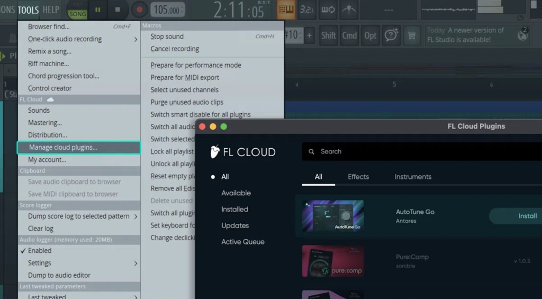Stop playback with the stop button

[x=118, y=10]
